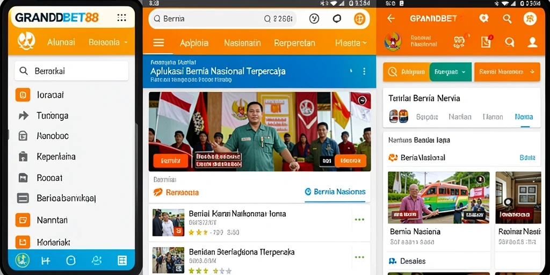Select the Narrian tab
The image size is (550, 275).
point(460,117)
